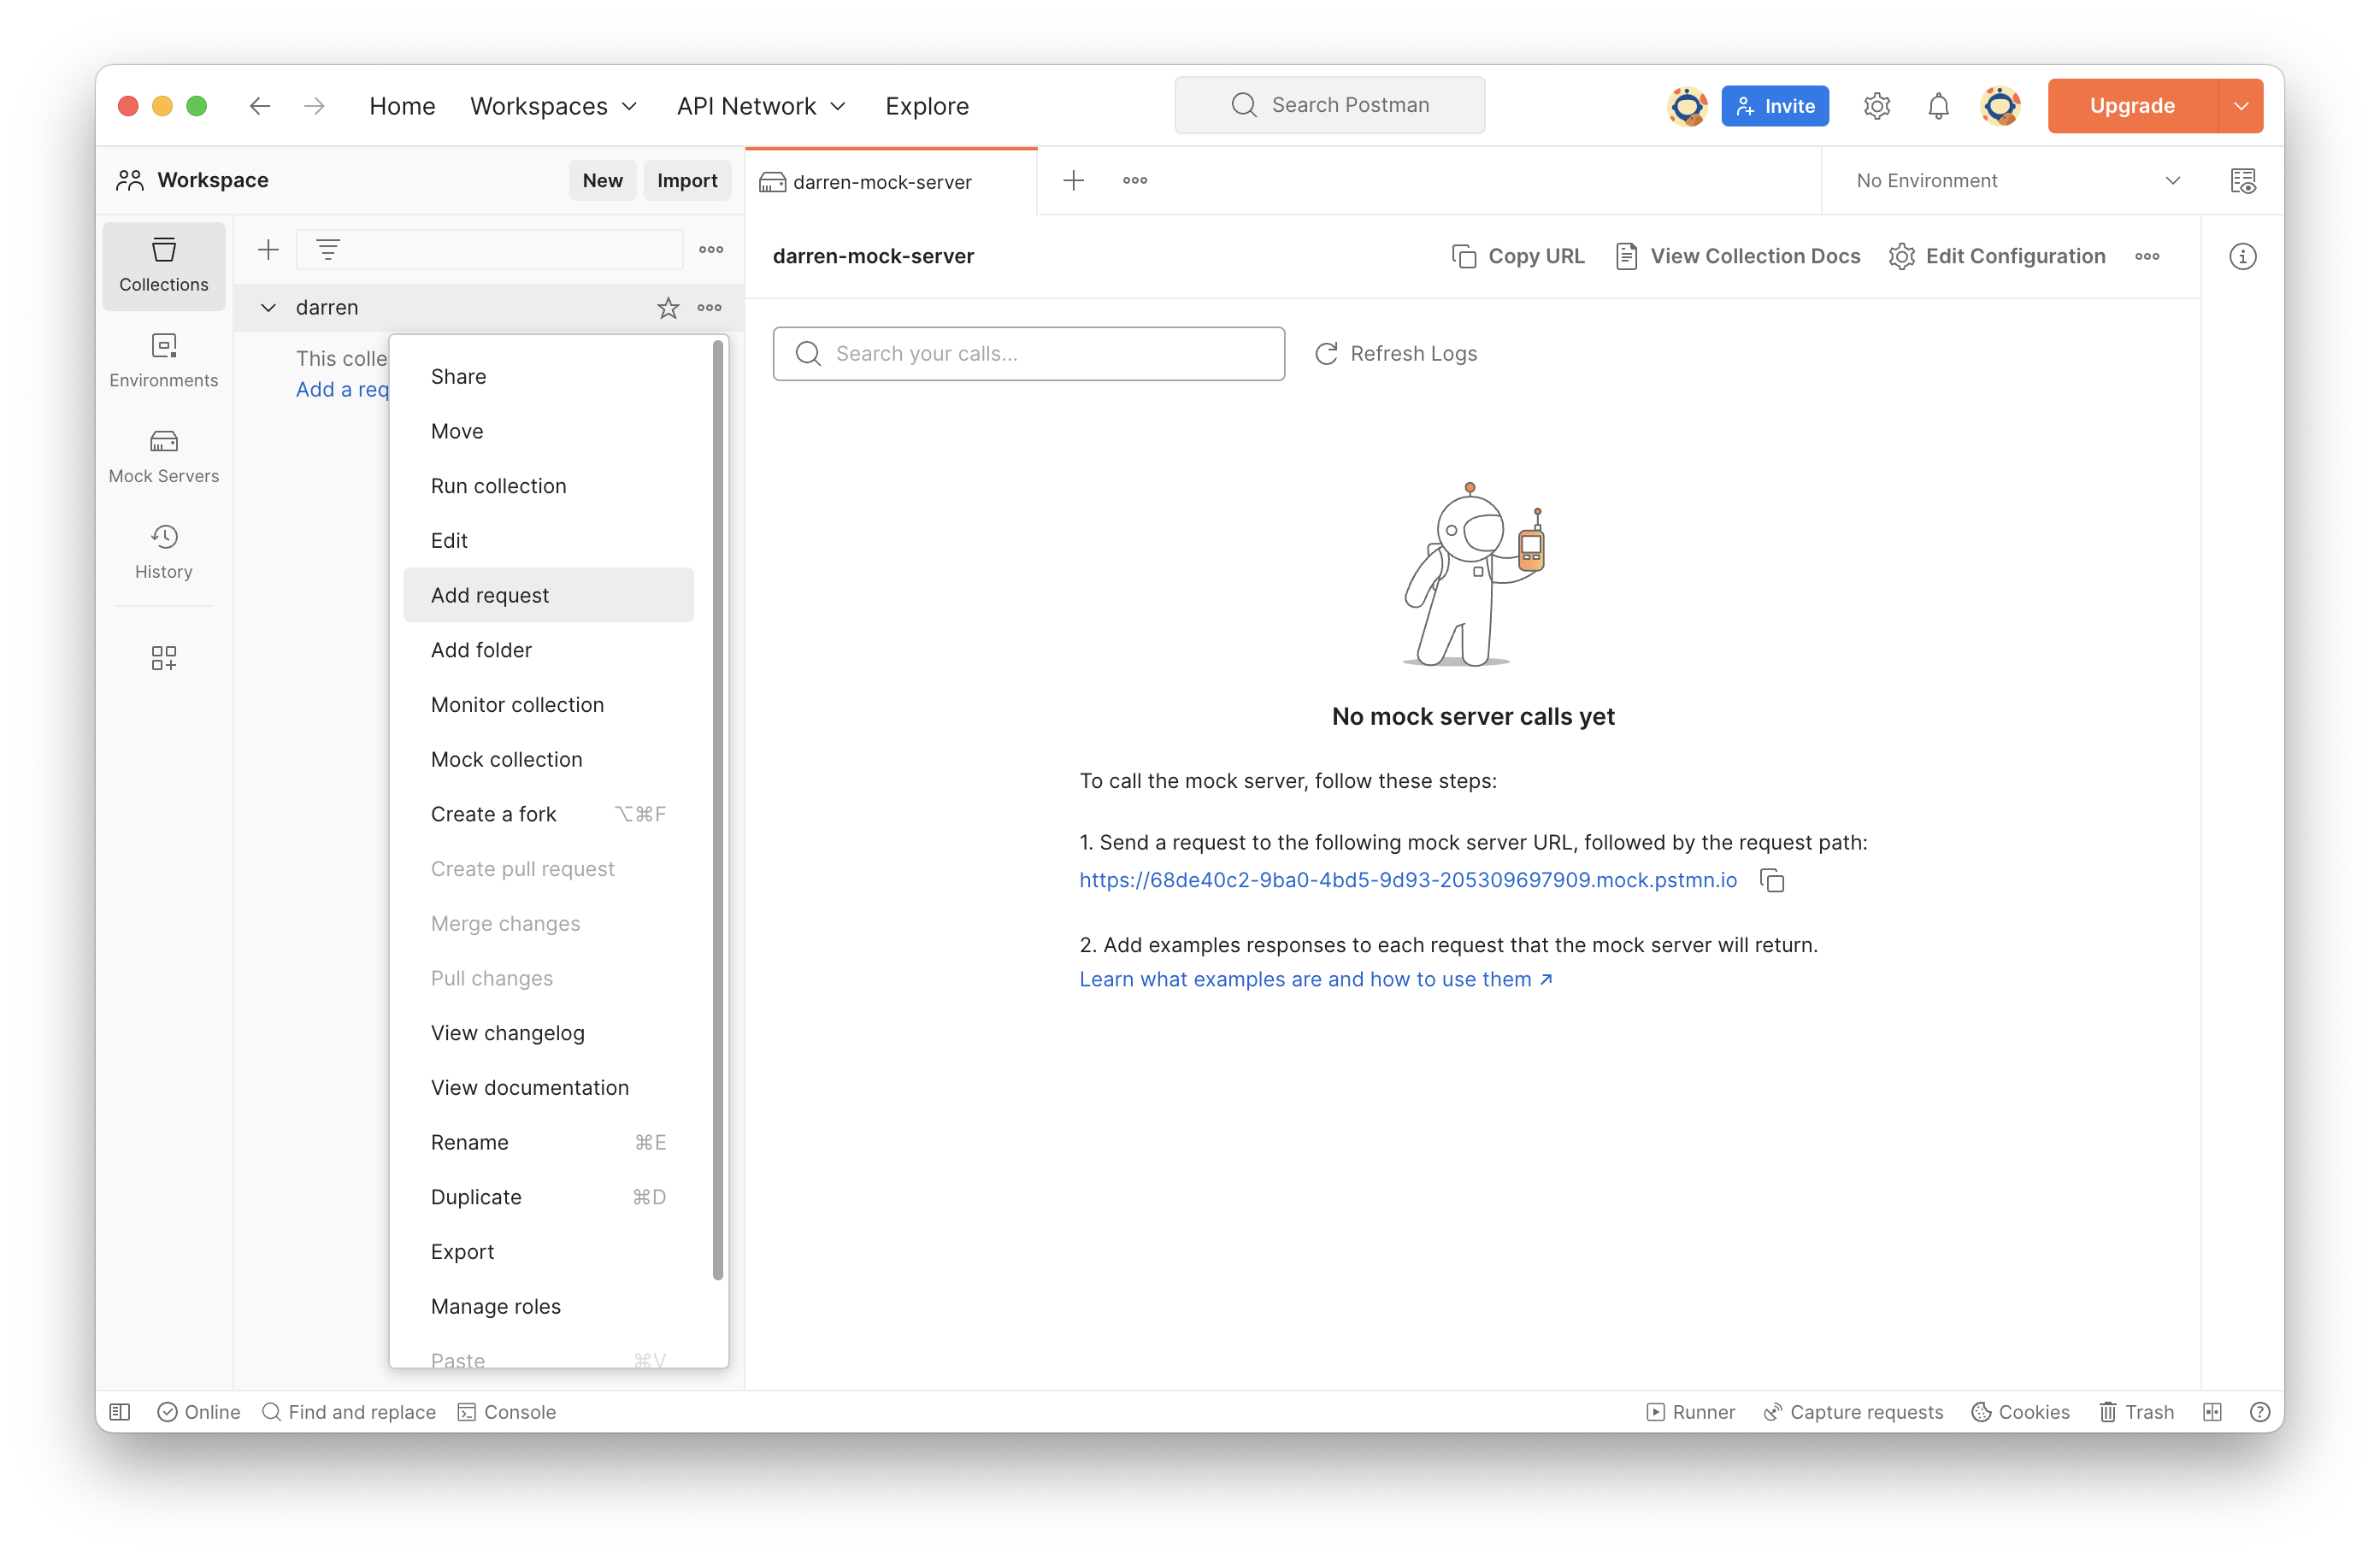
Task: Open environment quick look icon
Action: [2243, 181]
